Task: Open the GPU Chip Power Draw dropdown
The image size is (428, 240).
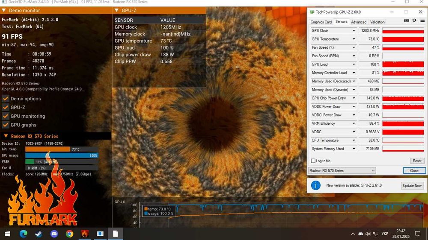Action: coord(354,98)
